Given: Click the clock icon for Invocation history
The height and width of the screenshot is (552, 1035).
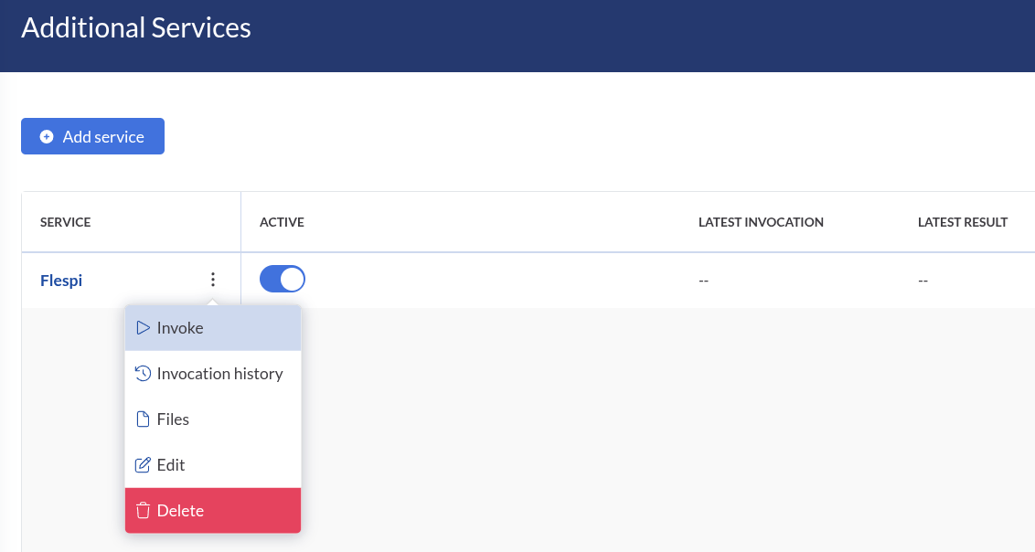Looking at the screenshot, I should [143, 374].
